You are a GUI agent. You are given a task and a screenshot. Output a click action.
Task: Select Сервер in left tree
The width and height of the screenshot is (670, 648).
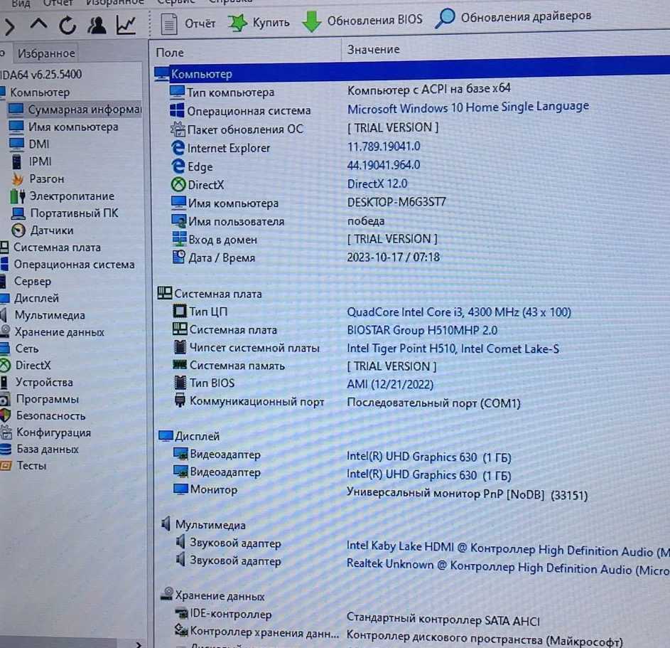pos(26,281)
